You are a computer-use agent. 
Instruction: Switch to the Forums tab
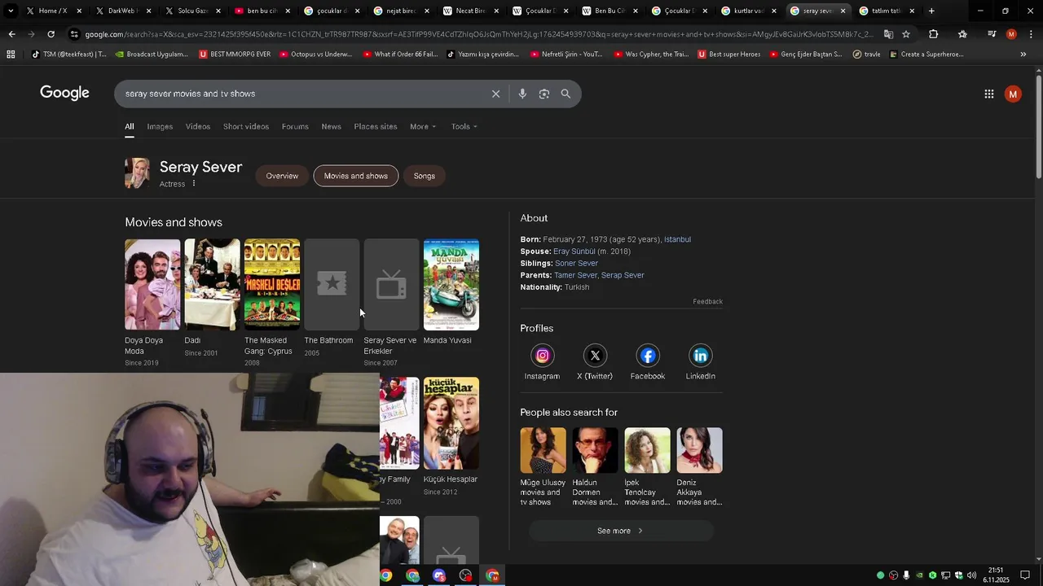(x=295, y=126)
